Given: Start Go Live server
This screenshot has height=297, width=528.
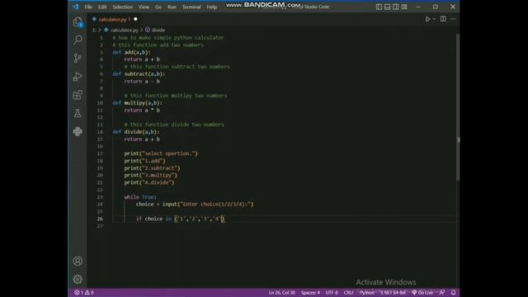Looking at the screenshot, I should pyautogui.click(x=422, y=293).
